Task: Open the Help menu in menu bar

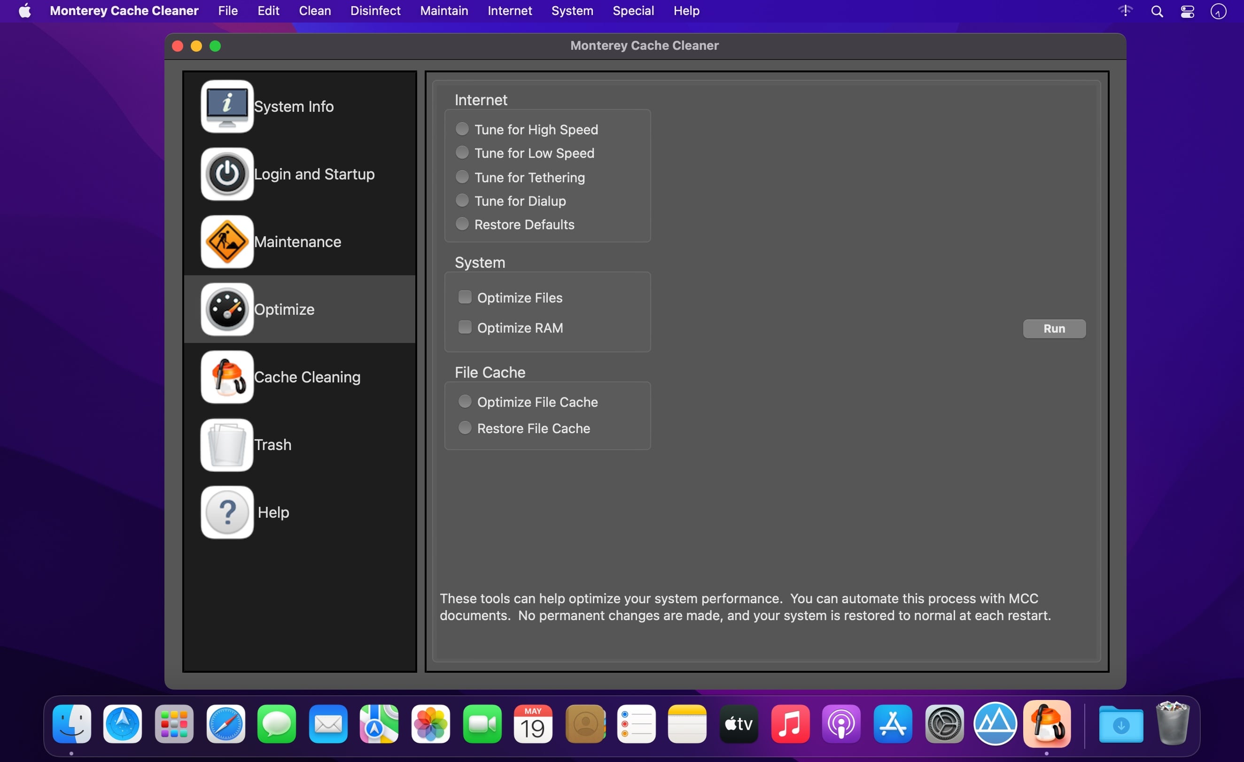Action: coord(686,11)
